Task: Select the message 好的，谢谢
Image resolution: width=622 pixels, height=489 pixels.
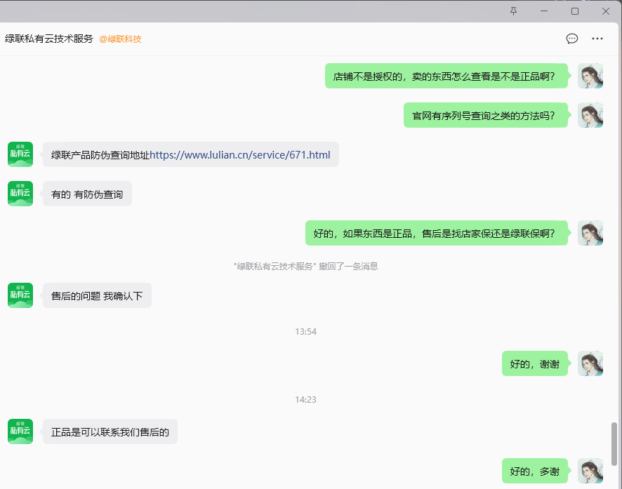Action: tap(535, 363)
